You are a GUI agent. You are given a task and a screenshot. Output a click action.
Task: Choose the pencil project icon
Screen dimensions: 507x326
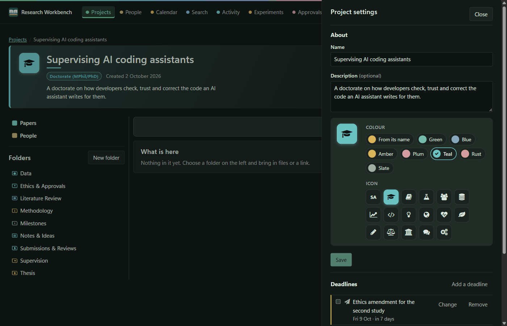click(373, 232)
